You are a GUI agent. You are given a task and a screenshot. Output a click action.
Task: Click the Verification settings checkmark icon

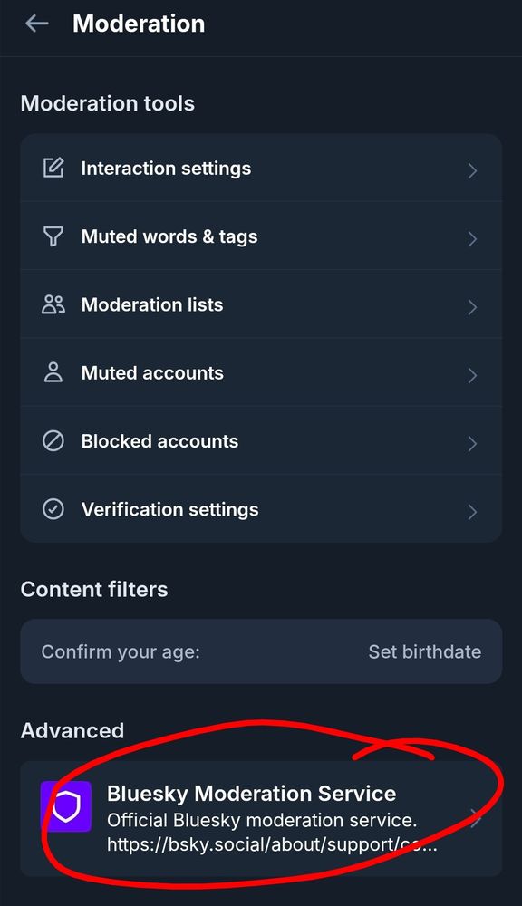(x=54, y=509)
